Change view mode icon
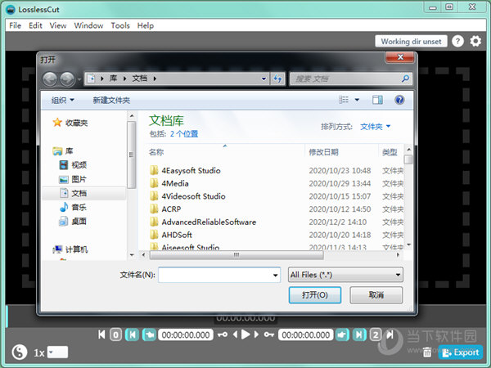 (x=344, y=100)
